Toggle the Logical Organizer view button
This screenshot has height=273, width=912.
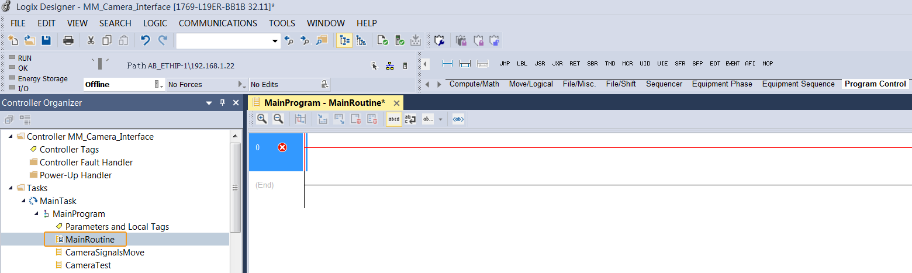click(x=361, y=40)
